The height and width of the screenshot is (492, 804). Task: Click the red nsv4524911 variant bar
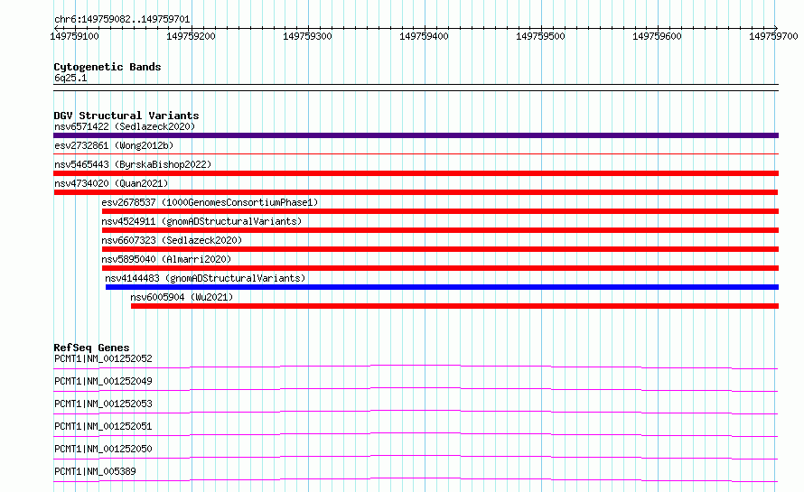tap(441, 230)
